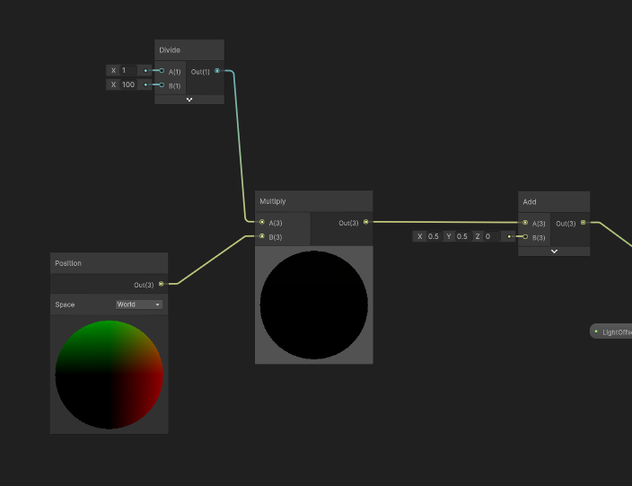Edit the Add B input X value 0.5
Viewport: 632px width, 486px height.
tap(434, 236)
